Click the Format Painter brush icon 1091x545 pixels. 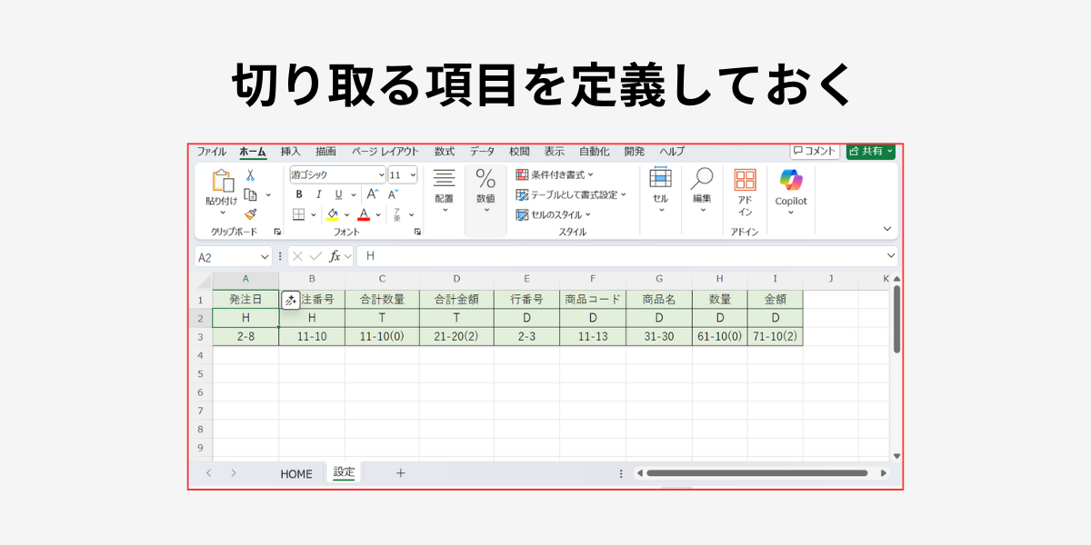coord(251,214)
